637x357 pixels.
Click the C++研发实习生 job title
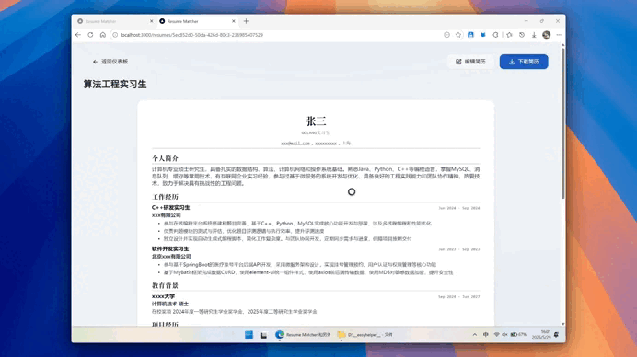point(170,208)
